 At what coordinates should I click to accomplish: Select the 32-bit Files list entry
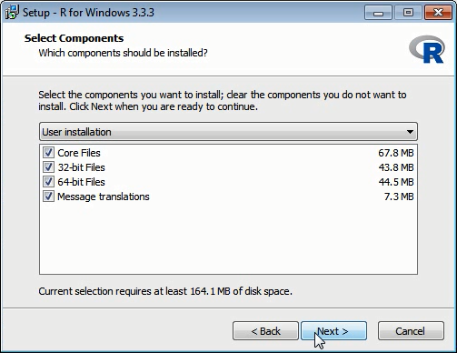pos(228,167)
